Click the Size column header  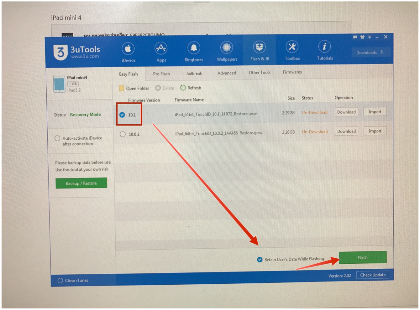pyautogui.click(x=291, y=98)
